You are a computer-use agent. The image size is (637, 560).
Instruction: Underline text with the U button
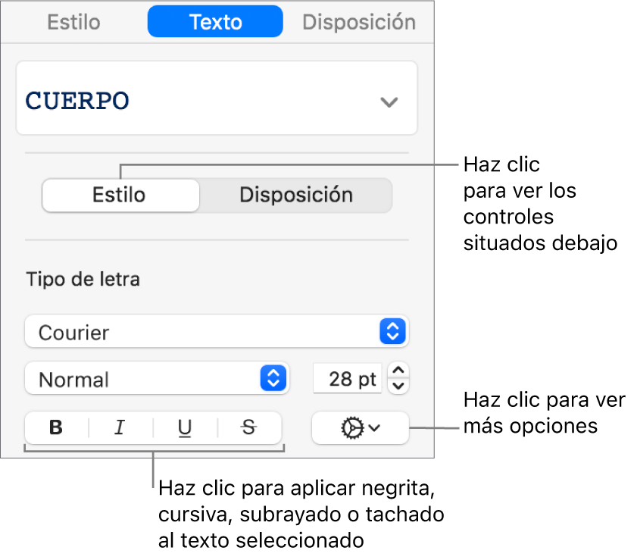(185, 427)
